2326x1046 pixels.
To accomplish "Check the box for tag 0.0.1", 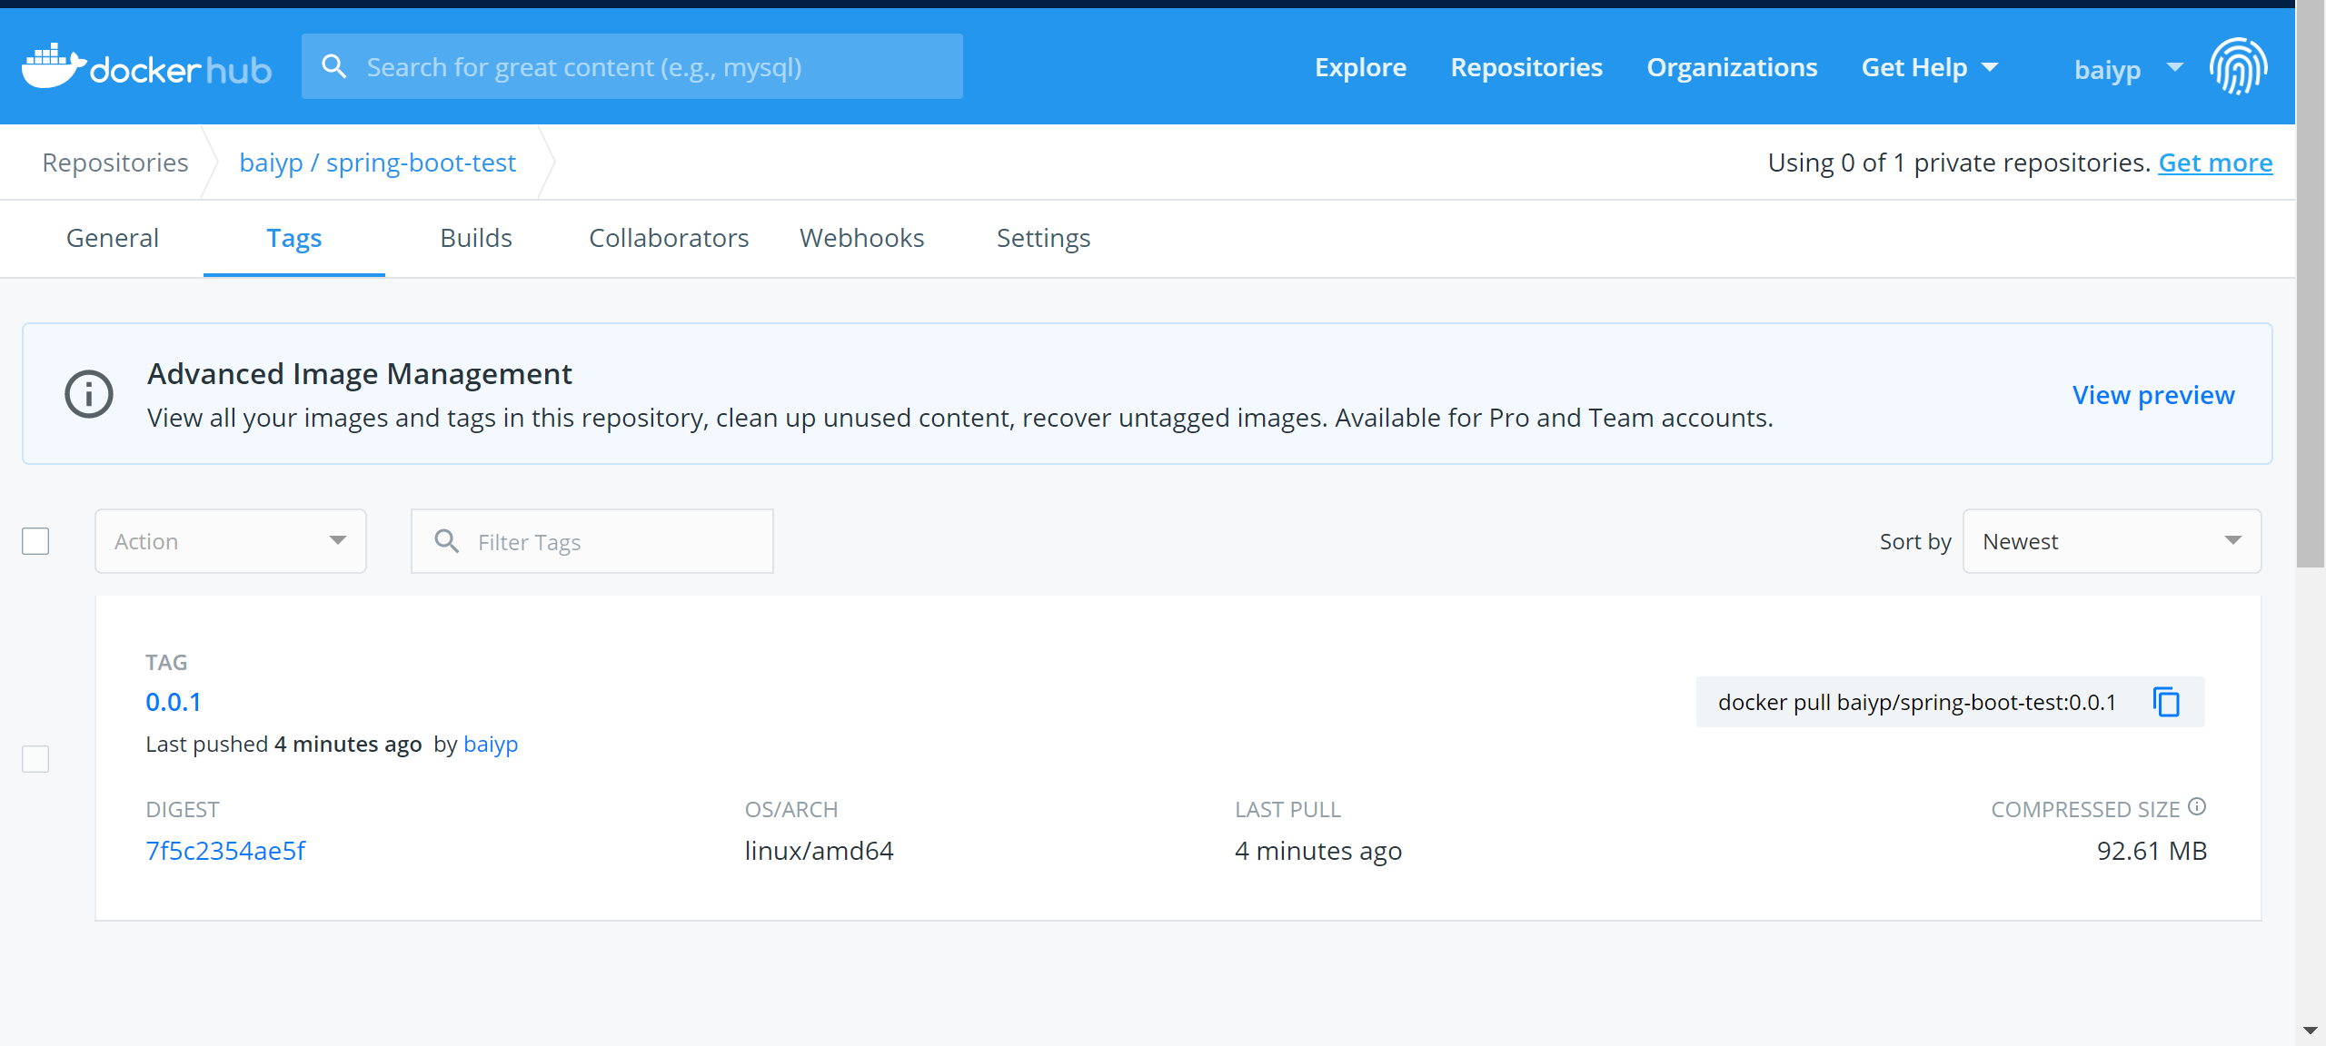I will (35, 759).
